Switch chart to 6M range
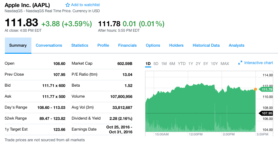Viewport: 278px width, 144px height. [172, 64]
